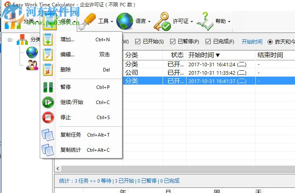Viewport: 295px width, 193px height.
Task: Select the row with 2017-10-31 16:41:24
Action: [x=209, y=64]
